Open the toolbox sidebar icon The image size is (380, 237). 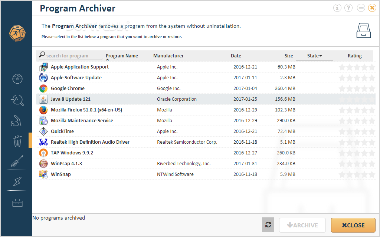pos(17,203)
